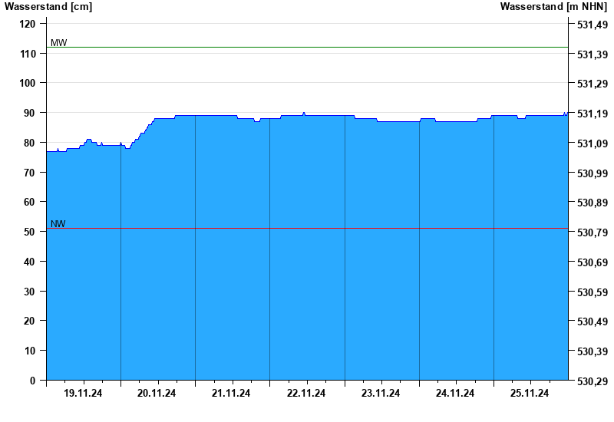The image size is (614, 422).
Task: Pick the 25.11.24 date label
Action: [x=530, y=393]
